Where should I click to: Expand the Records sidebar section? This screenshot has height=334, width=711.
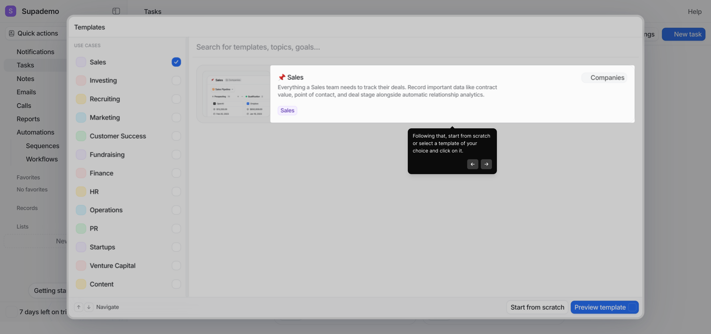tap(27, 208)
